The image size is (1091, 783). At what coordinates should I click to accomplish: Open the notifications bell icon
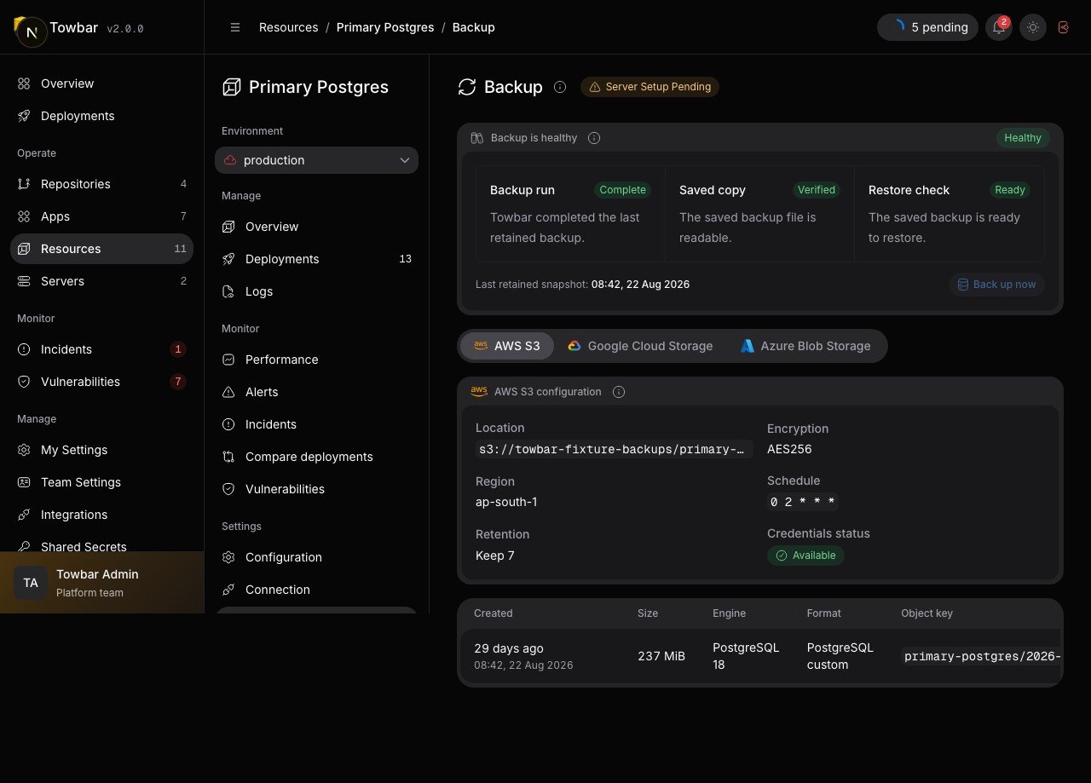pyautogui.click(x=998, y=27)
